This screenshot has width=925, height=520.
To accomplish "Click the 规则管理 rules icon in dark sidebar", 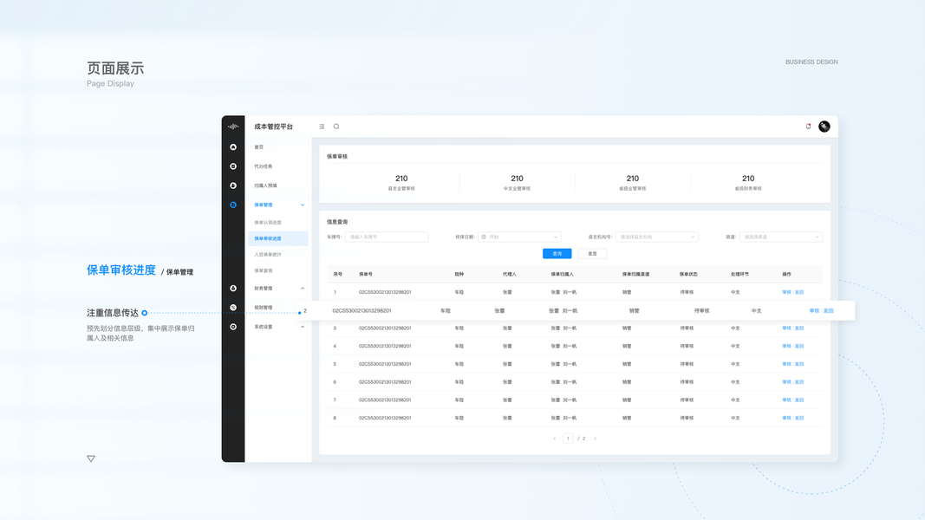I will pos(233,307).
